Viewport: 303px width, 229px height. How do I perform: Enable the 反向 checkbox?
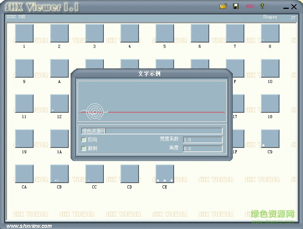[84, 140]
